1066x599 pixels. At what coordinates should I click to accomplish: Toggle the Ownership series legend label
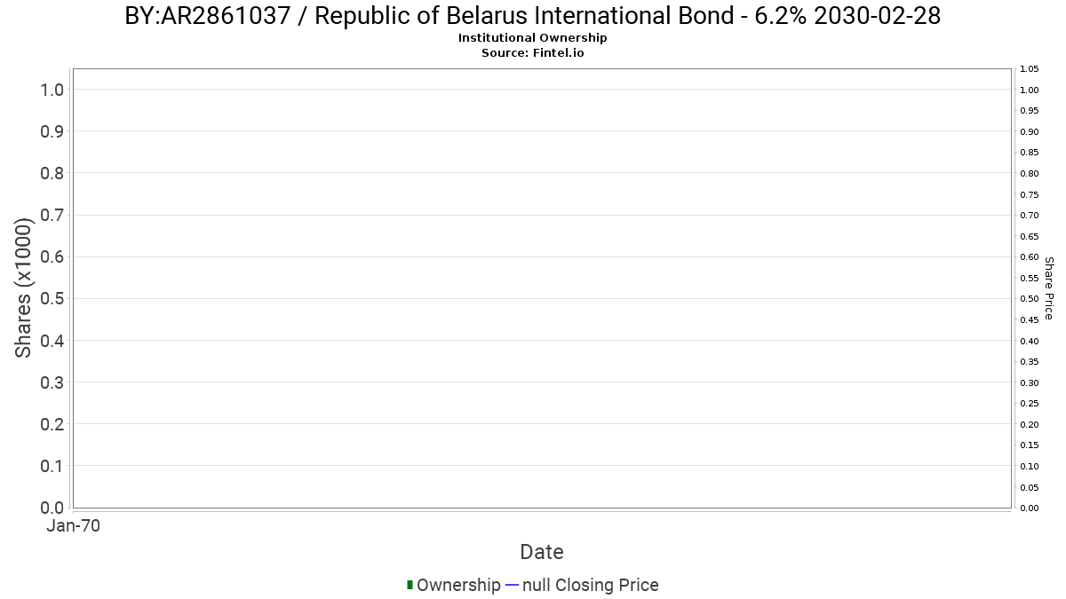pos(458,585)
